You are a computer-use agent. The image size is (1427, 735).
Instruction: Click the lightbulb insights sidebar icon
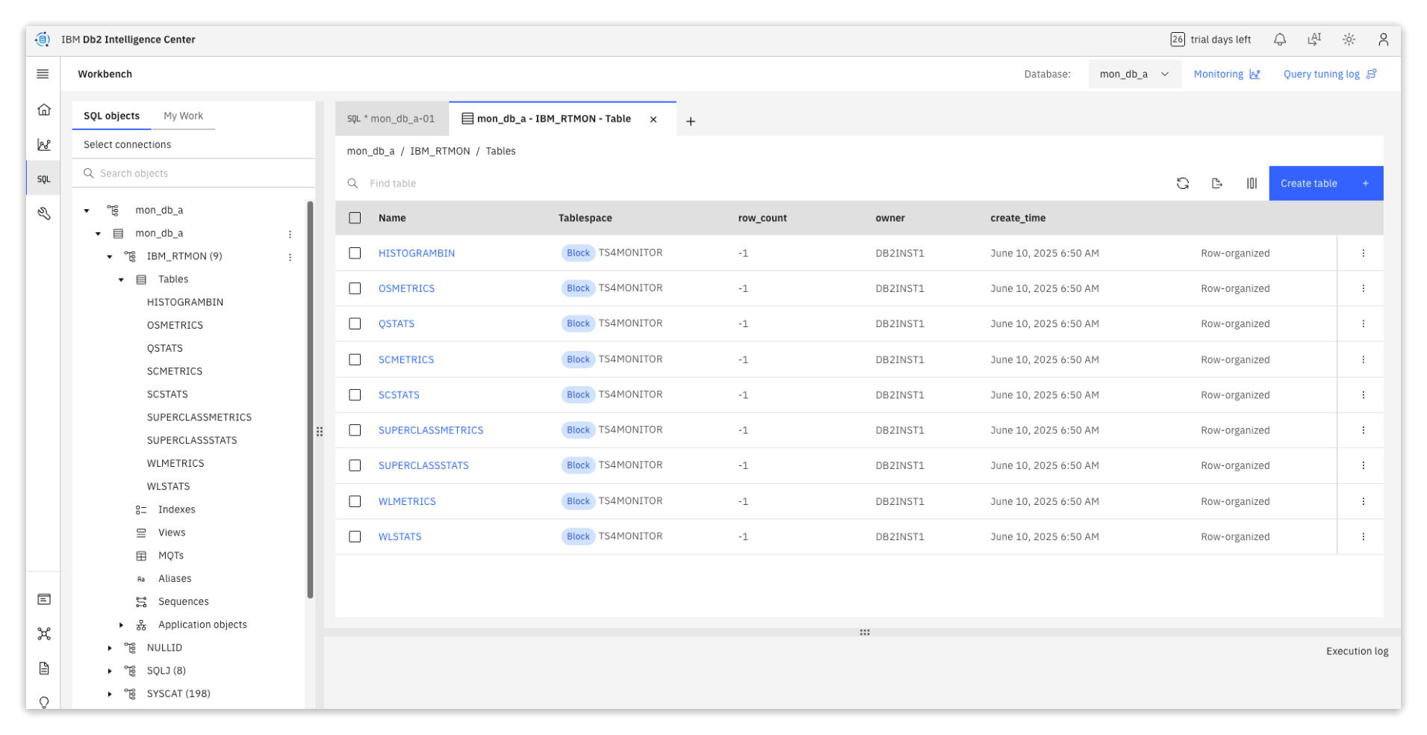click(x=44, y=702)
